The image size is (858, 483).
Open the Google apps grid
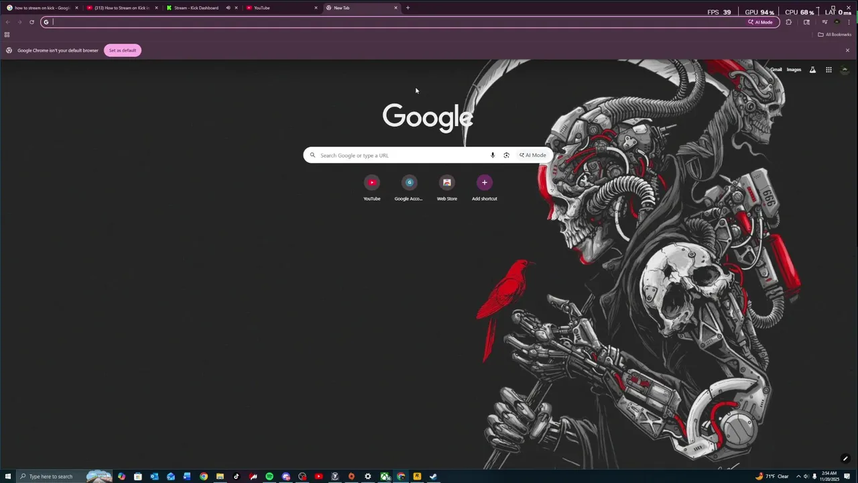(829, 70)
